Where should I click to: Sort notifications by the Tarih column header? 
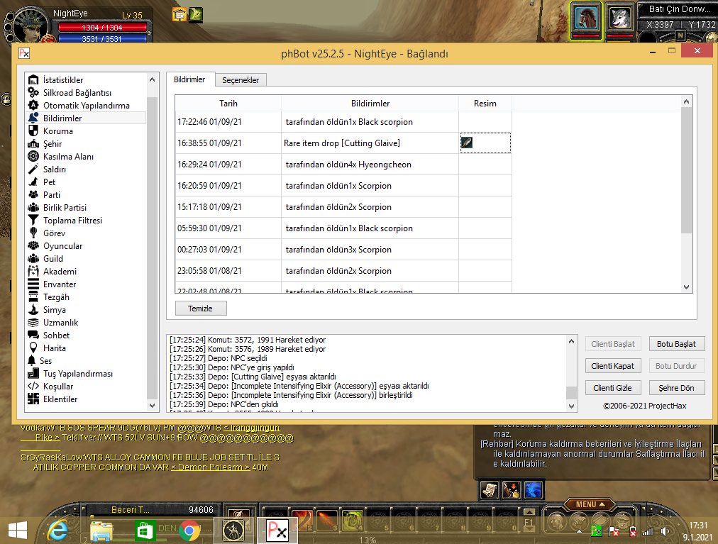228,104
